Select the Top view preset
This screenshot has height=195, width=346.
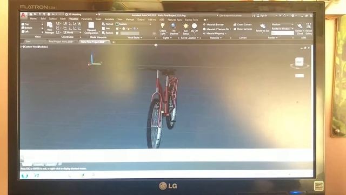click(x=25, y=24)
